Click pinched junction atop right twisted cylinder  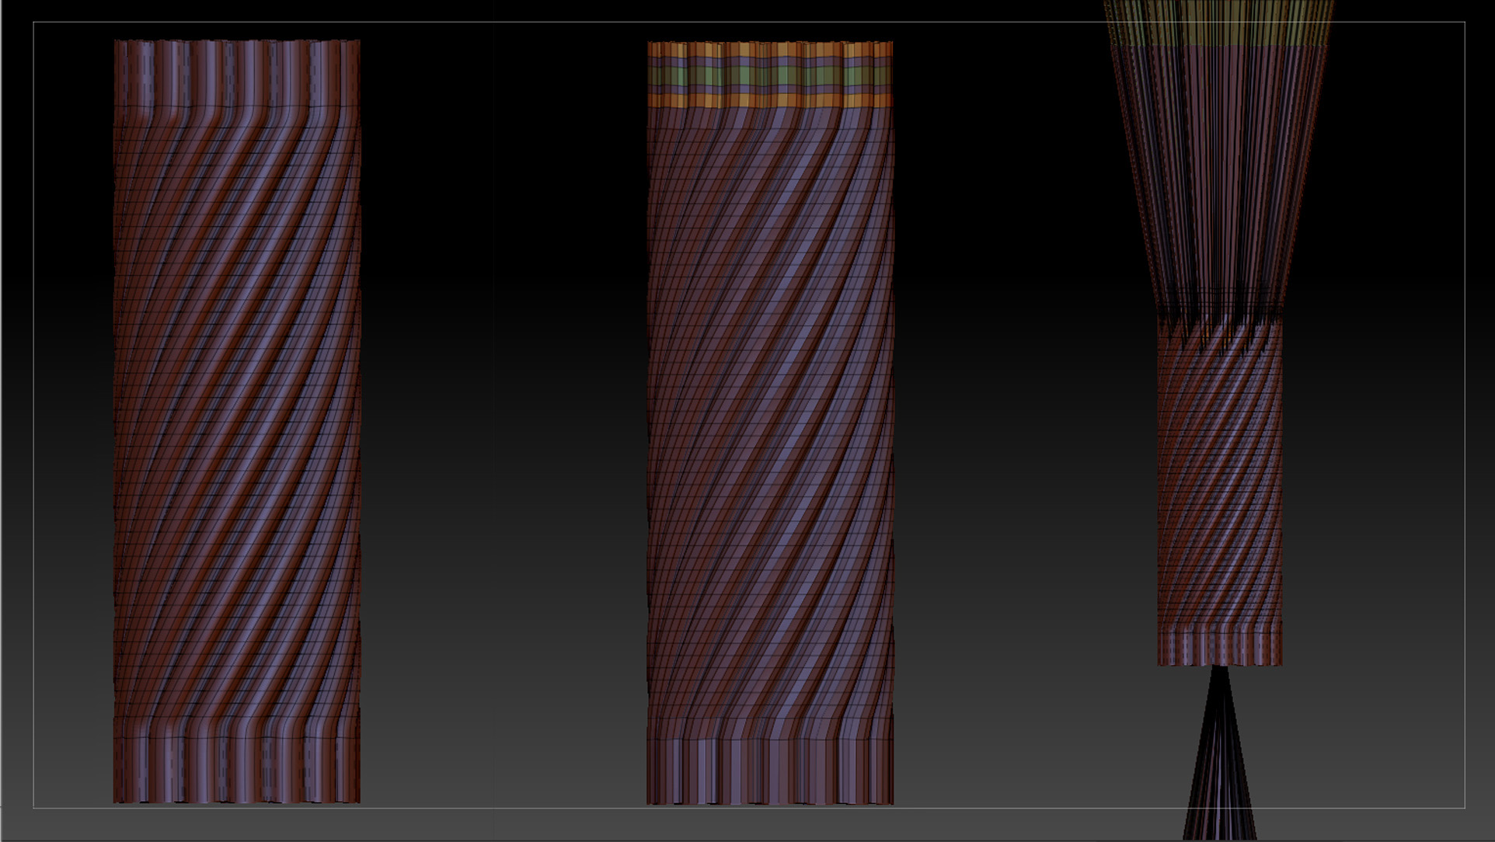pos(1219,317)
